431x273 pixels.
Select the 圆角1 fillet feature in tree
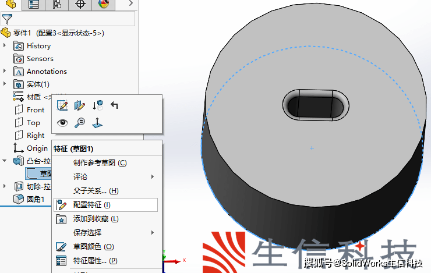[x=36, y=199]
